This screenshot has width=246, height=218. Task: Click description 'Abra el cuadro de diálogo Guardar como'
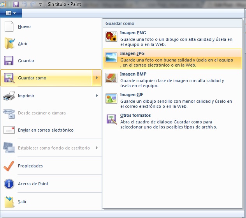(169, 124)
